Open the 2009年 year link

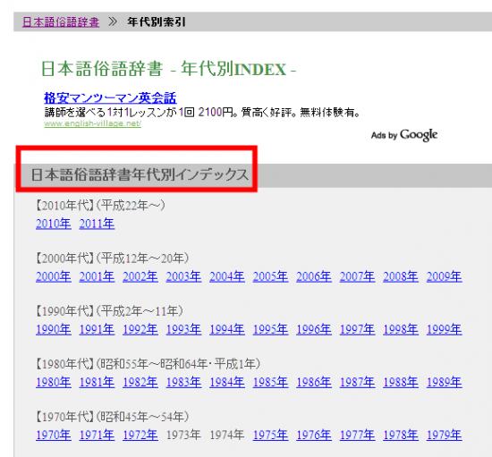444,276
